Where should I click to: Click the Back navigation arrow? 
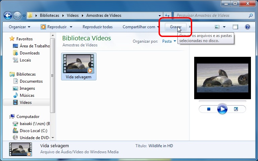point(8,15)
